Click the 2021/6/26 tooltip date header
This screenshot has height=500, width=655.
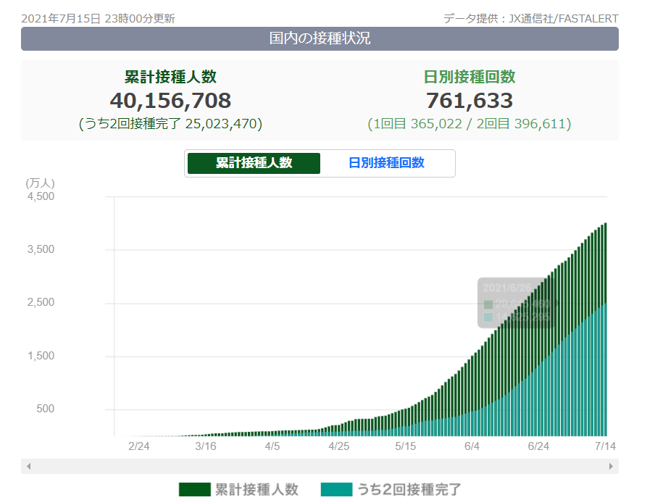click(x=508, y=288)
